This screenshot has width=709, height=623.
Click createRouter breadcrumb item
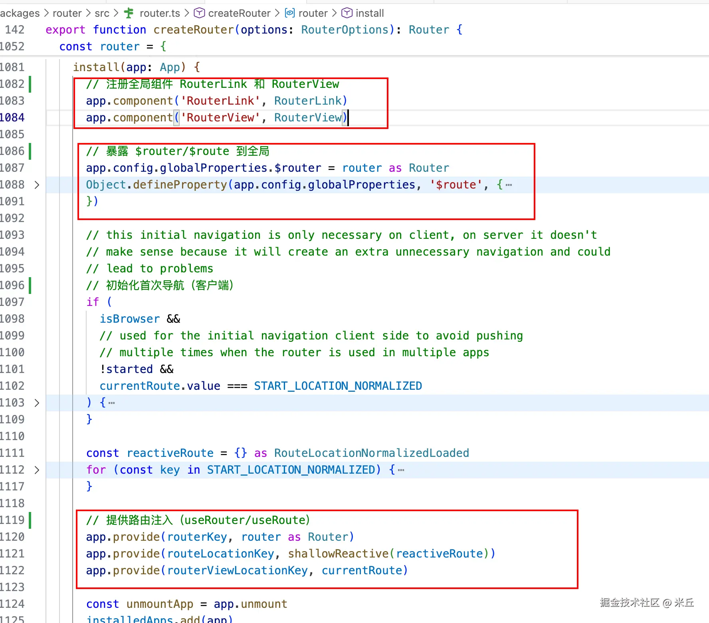pos(239,13)
